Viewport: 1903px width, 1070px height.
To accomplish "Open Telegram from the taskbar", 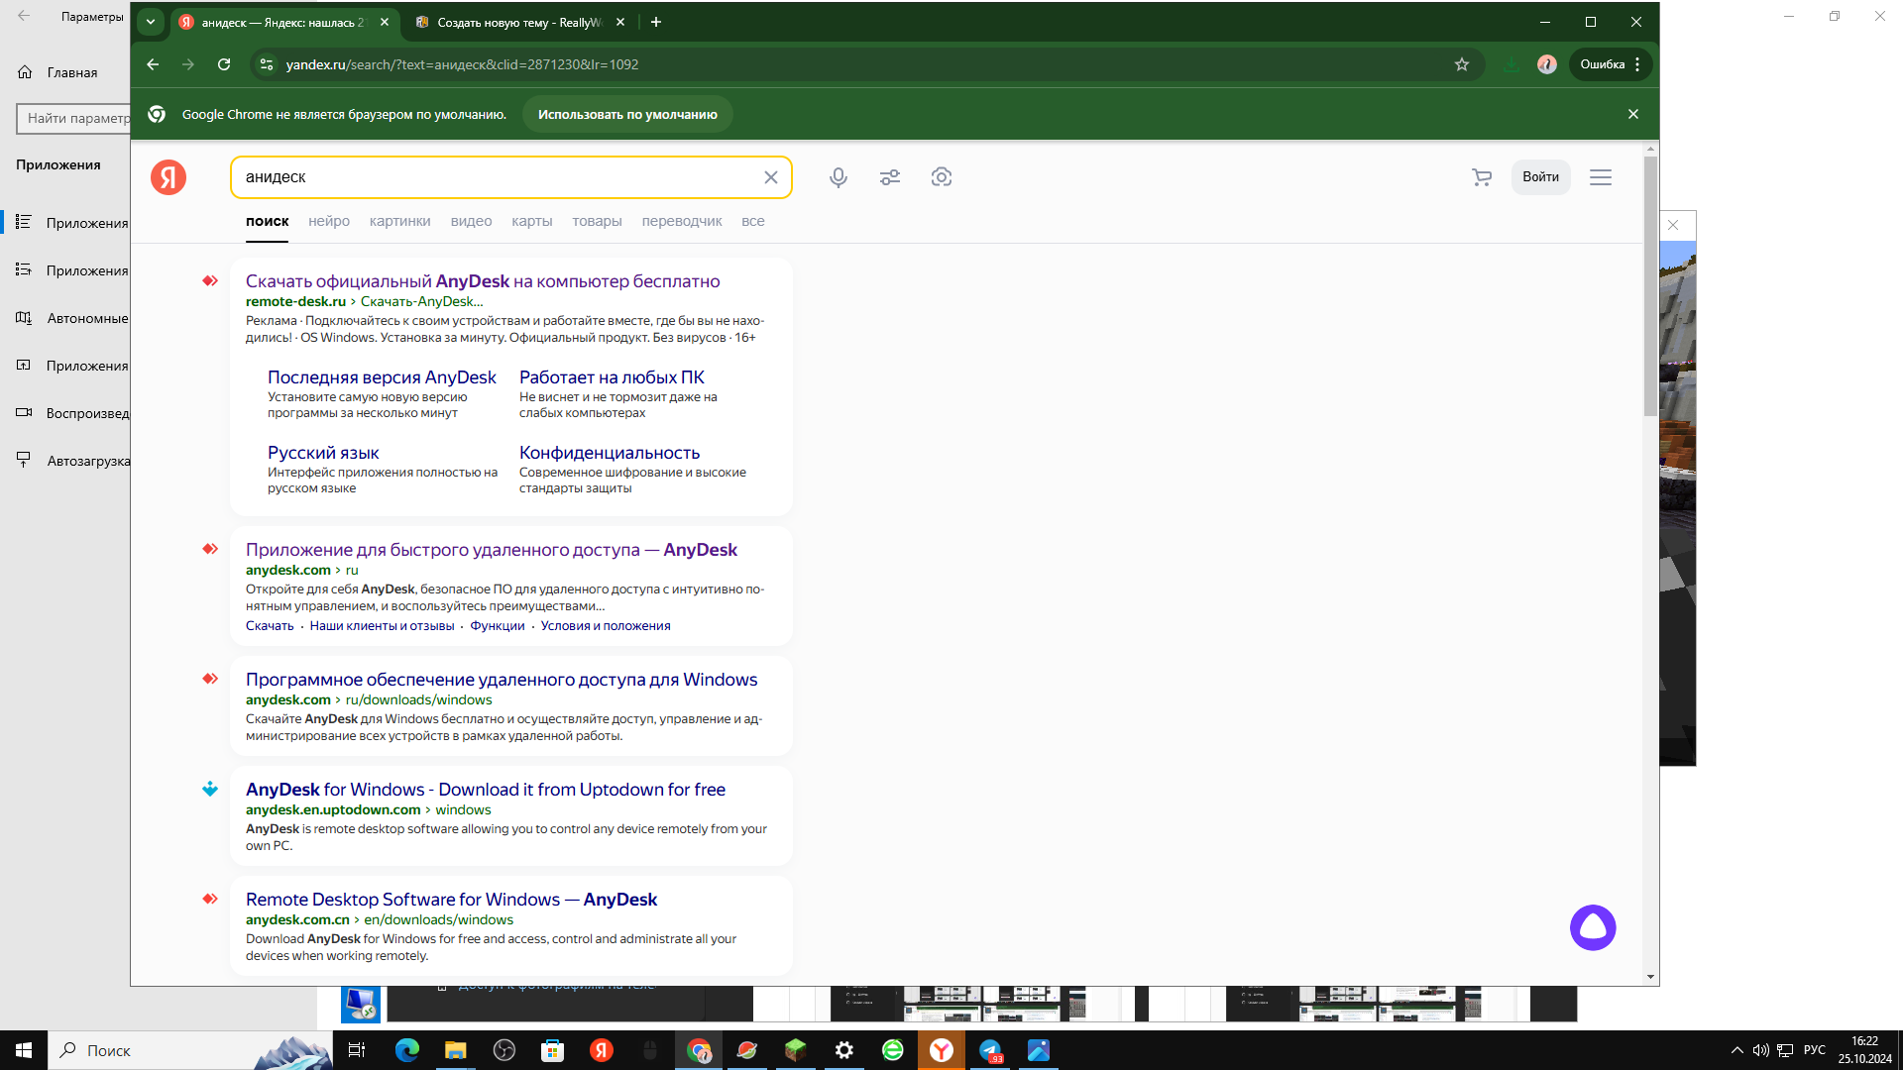I will [990, 1050].
